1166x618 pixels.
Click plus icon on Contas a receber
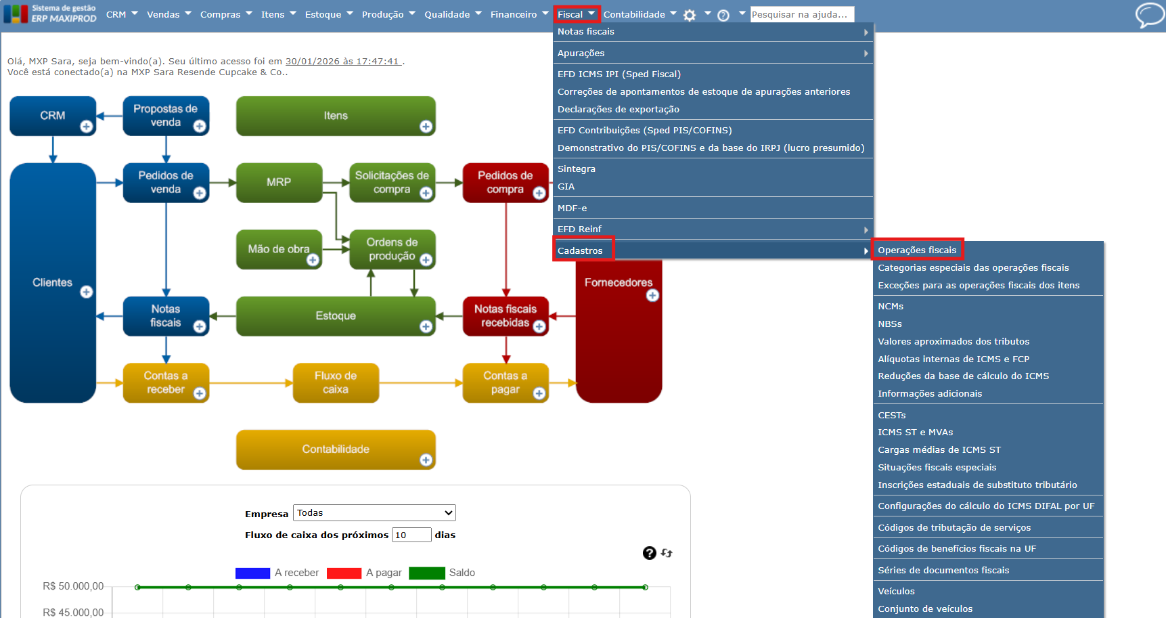(x=200, y=393)
